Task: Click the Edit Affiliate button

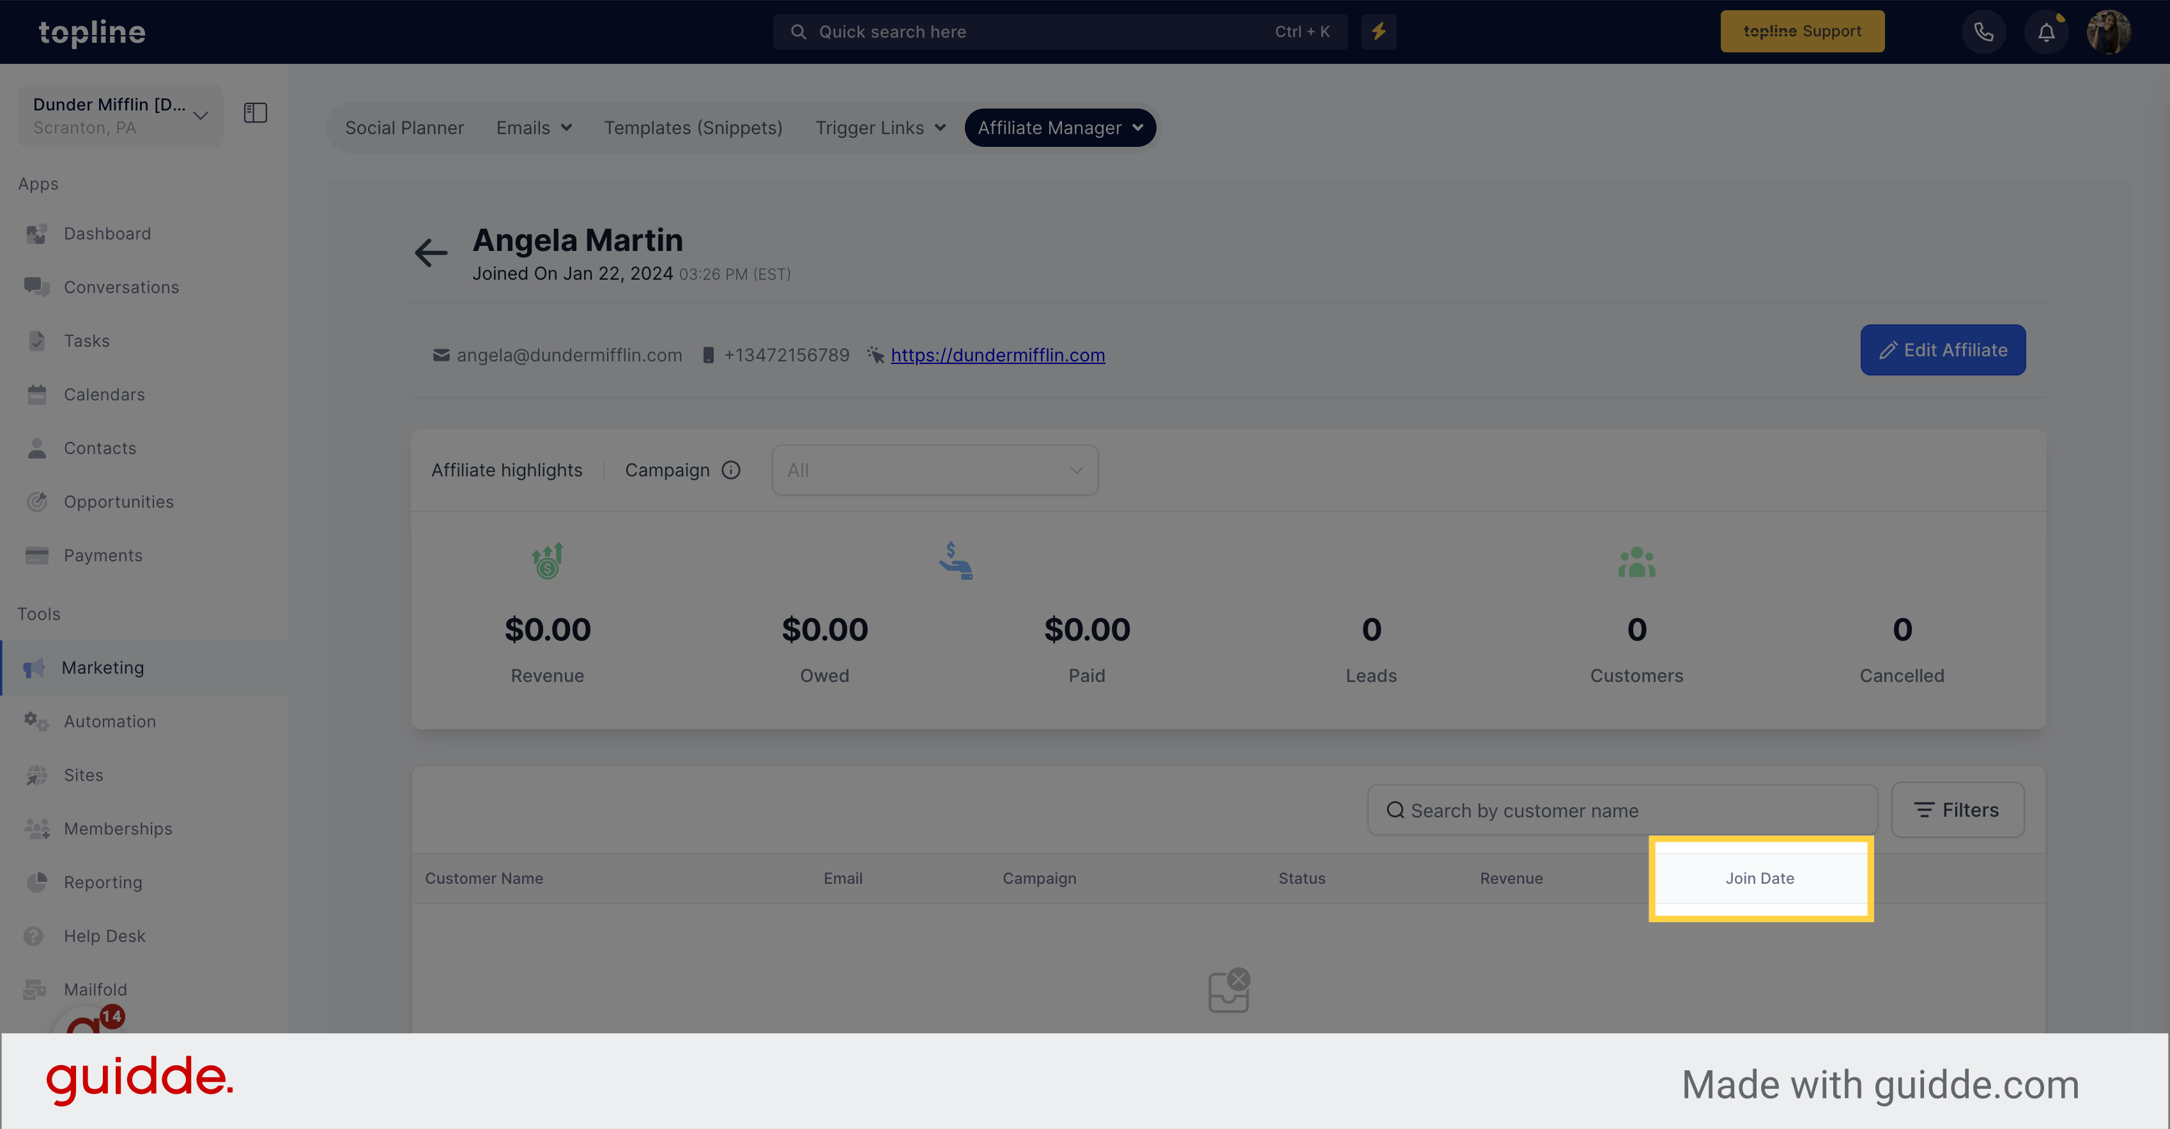Action: (x=1943, y=350)
